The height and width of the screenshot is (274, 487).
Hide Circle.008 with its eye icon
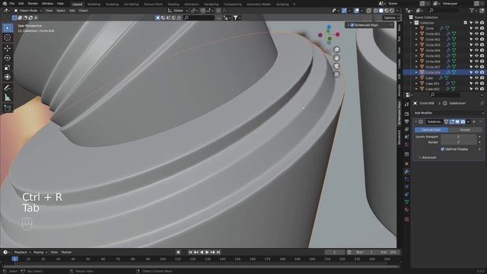click(x=476, y=72)
